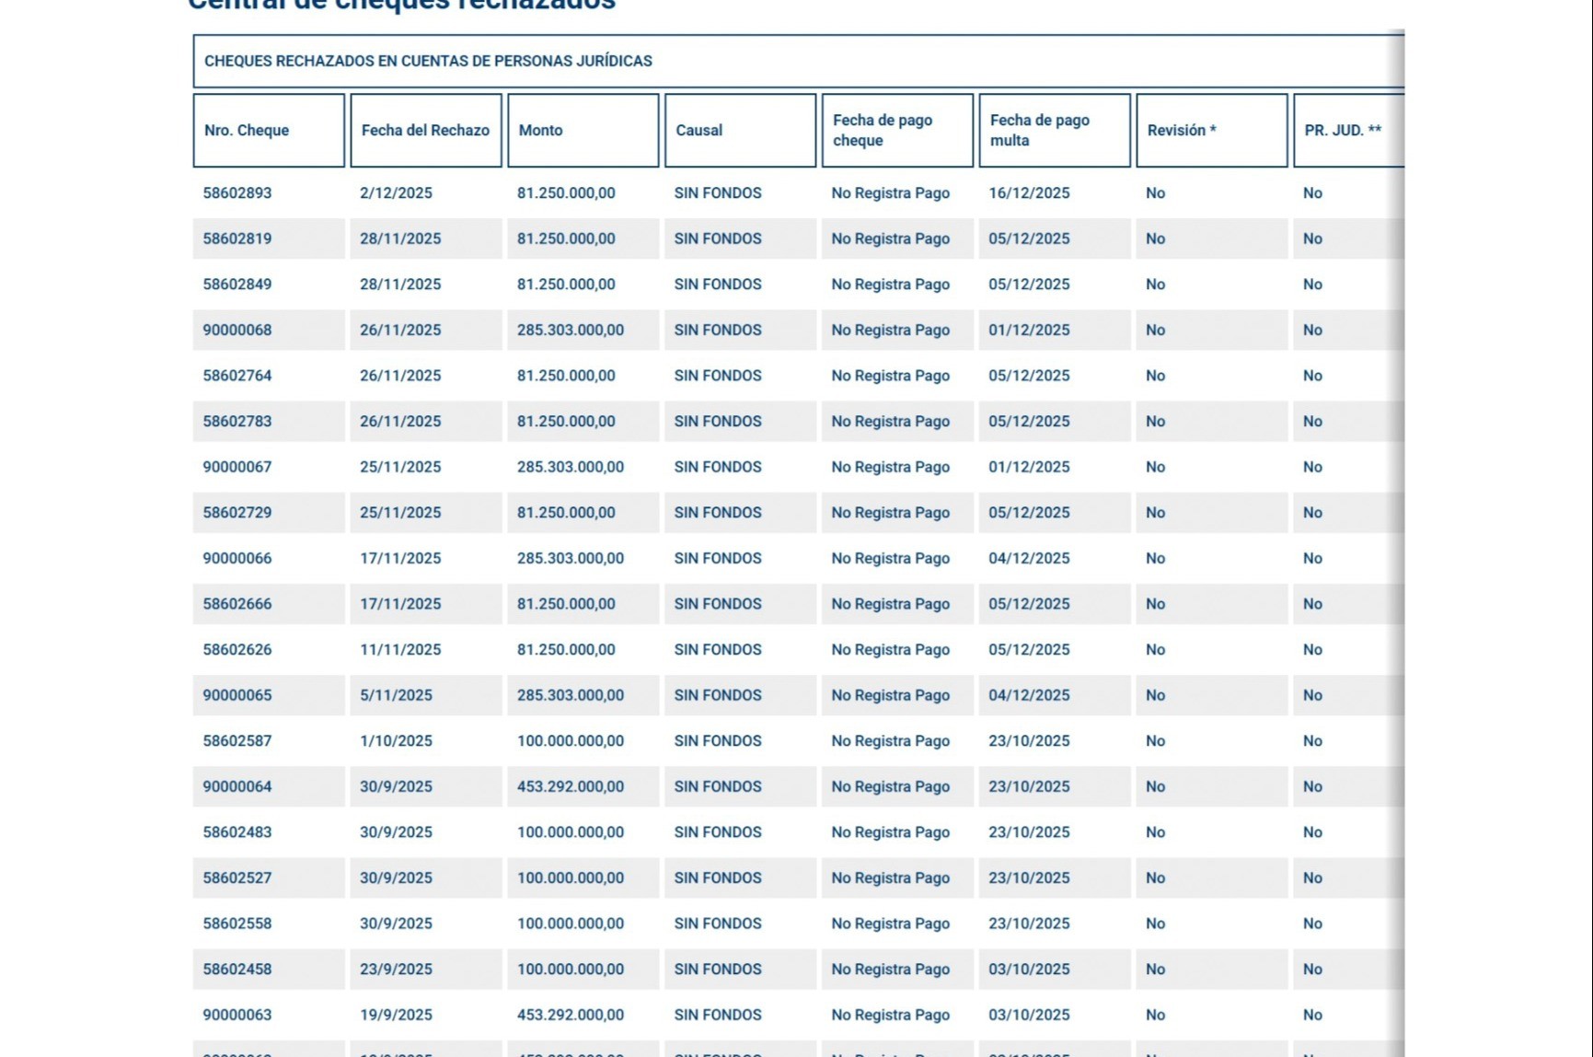Click the Nro. Cheque column header
Image resolution: width=1593 pixels, height=1057 pixels.
(269, 130)
